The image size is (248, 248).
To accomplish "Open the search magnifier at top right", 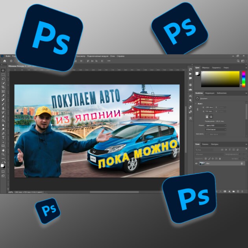I will pos(238,61).
